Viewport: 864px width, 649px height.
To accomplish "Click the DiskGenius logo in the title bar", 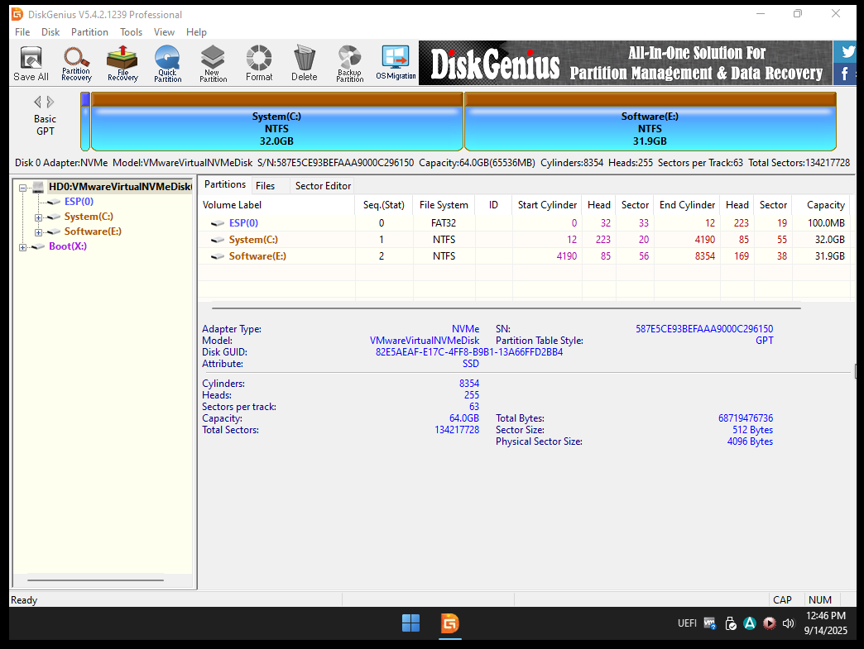I will point(17,14).
